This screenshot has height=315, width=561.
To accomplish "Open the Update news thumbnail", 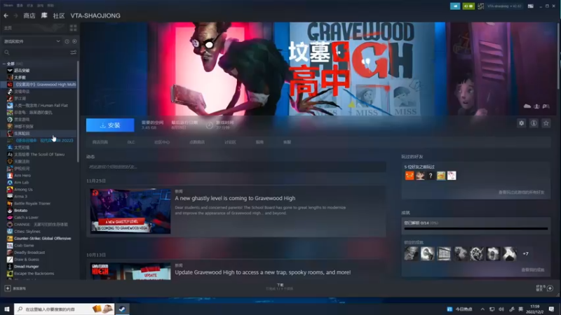I will click(130, 272).
